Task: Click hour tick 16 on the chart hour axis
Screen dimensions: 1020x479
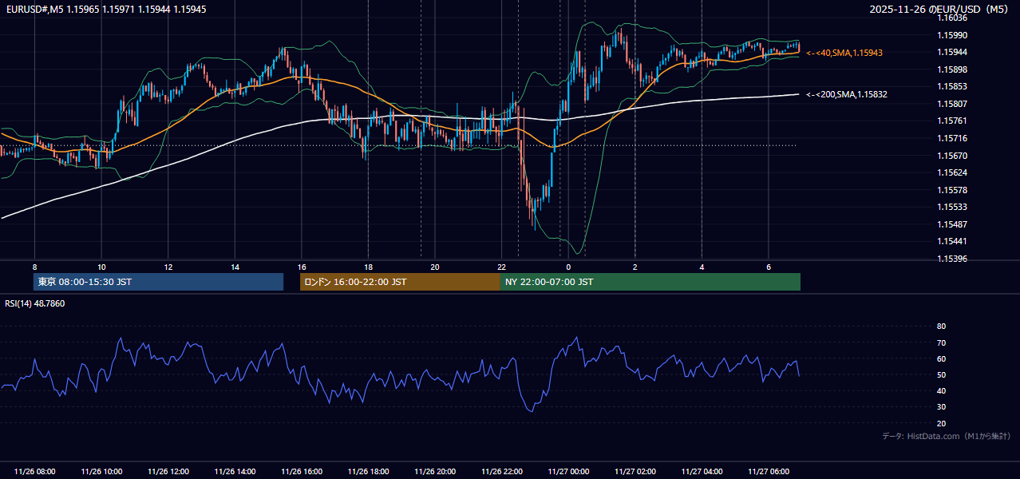Action: coord(302,267)
